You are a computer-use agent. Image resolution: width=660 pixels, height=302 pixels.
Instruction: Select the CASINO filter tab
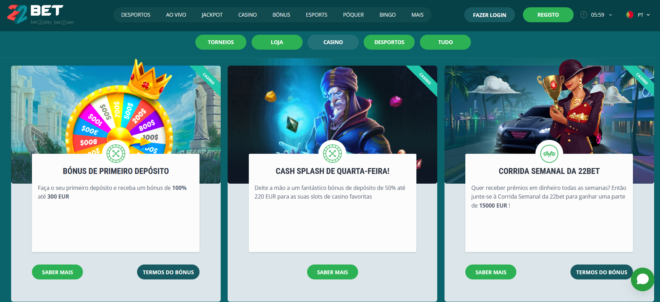pos(333,42)
